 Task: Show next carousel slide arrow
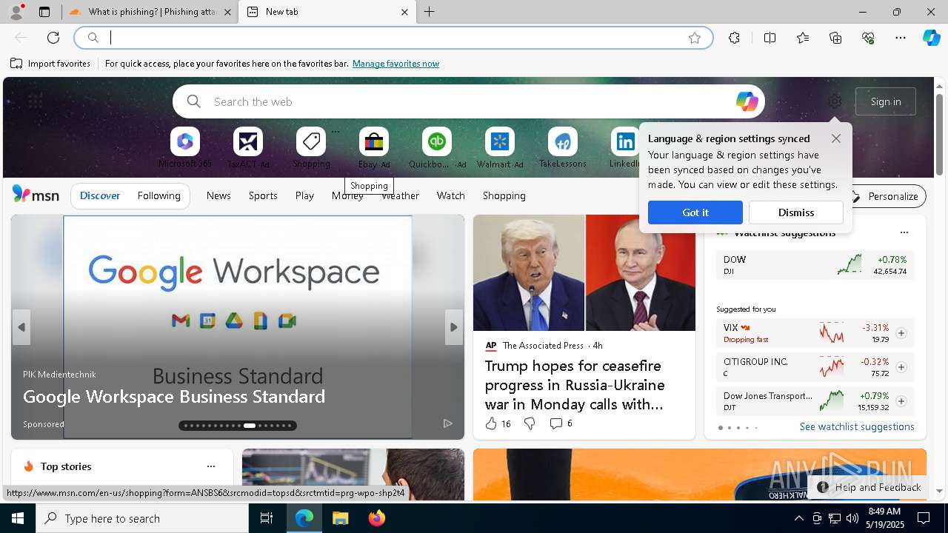point(454,327)
